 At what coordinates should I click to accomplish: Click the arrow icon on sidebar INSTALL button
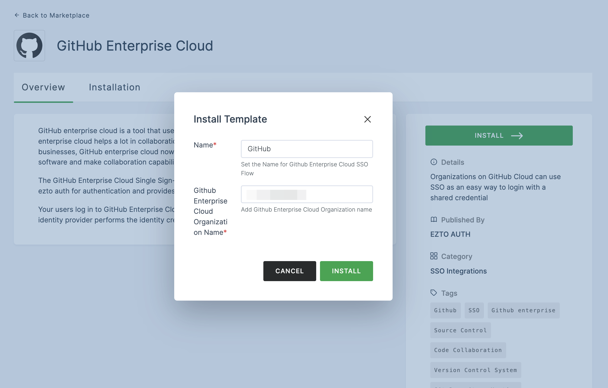[517, 136]
